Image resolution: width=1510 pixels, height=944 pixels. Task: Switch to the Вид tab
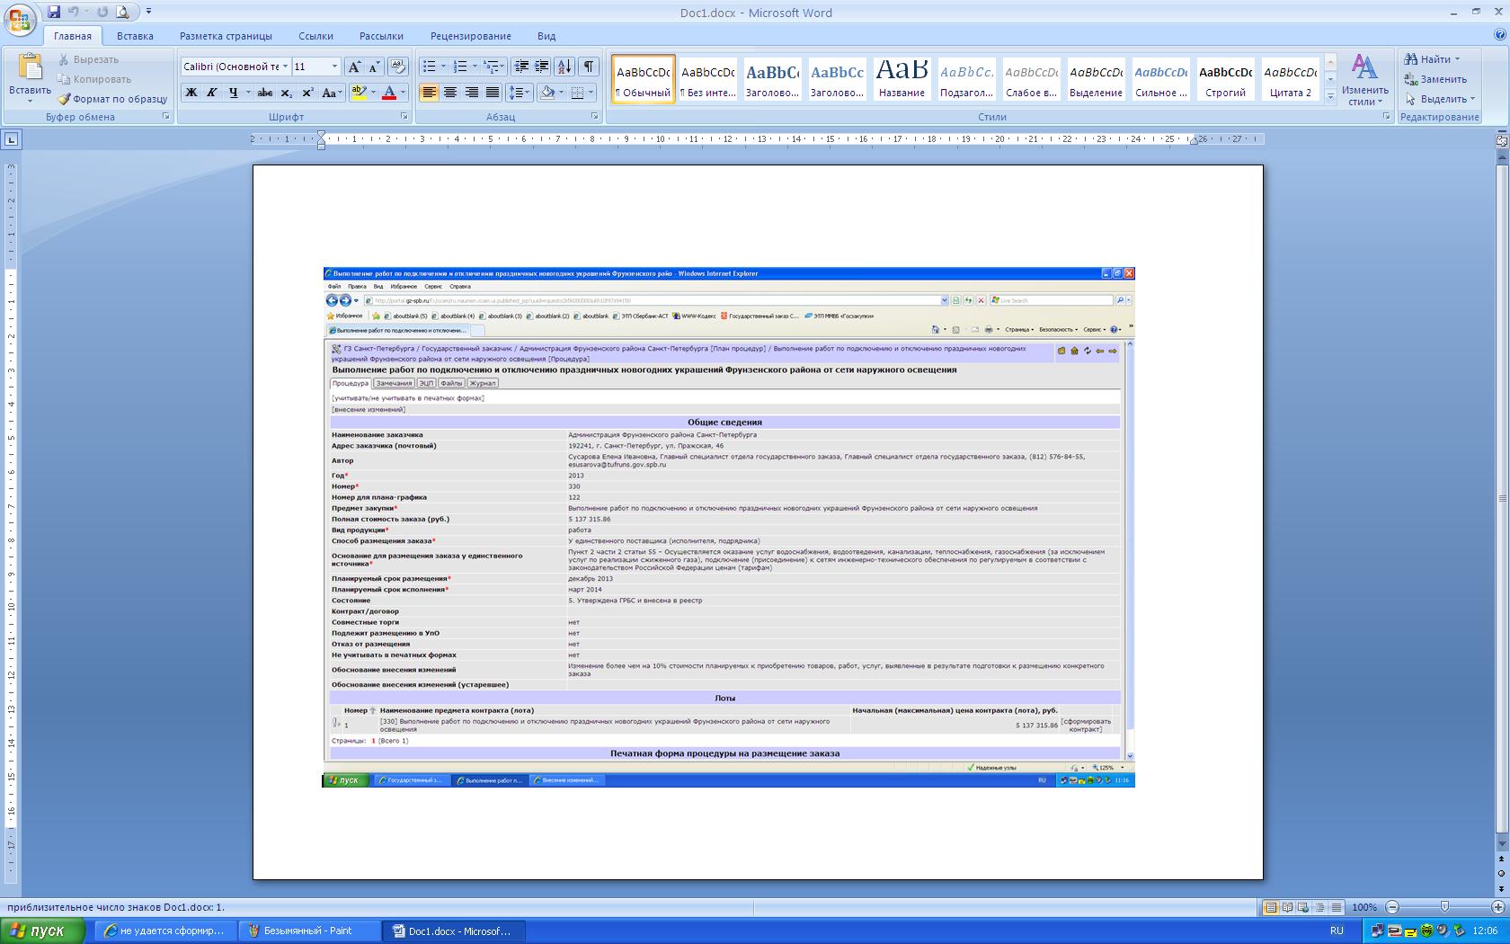(x=546, y=36)
